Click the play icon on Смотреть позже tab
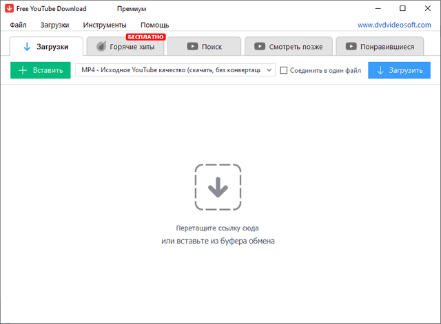441x324 pixels. (260, 47)
